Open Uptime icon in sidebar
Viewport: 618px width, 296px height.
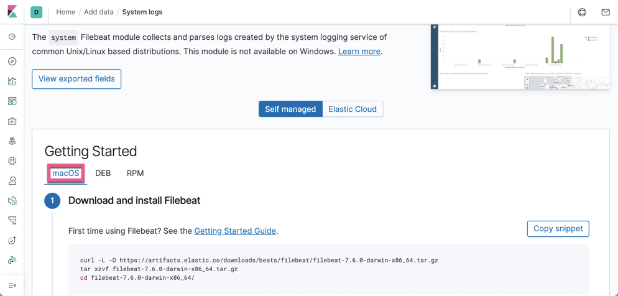[x=12, y=241]
